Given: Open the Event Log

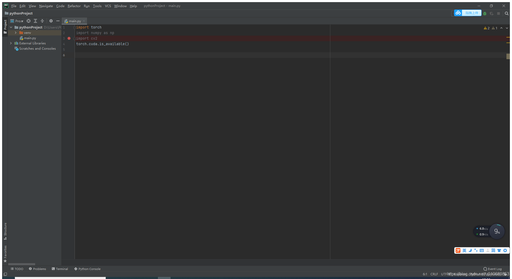Looking at the screenshot, I should [x=494, y=269].
